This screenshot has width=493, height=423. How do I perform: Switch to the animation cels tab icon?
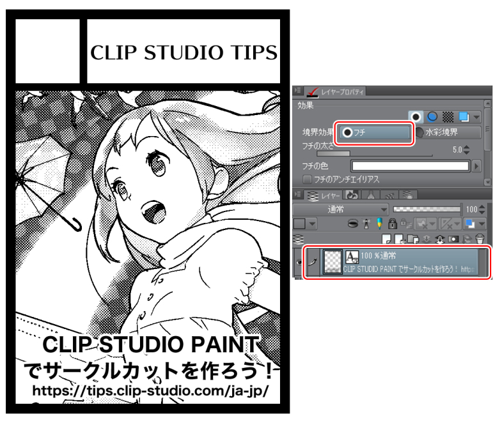pyautogui.click(x=389, y=196)
